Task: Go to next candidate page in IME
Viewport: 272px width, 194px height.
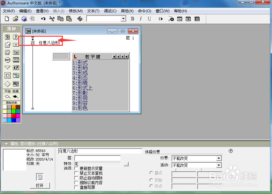Action: click(123, 57)
